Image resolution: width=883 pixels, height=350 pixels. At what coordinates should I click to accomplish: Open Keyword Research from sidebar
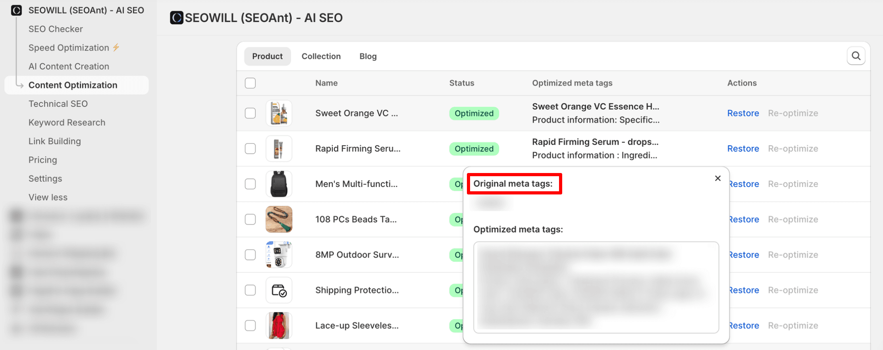67,123
